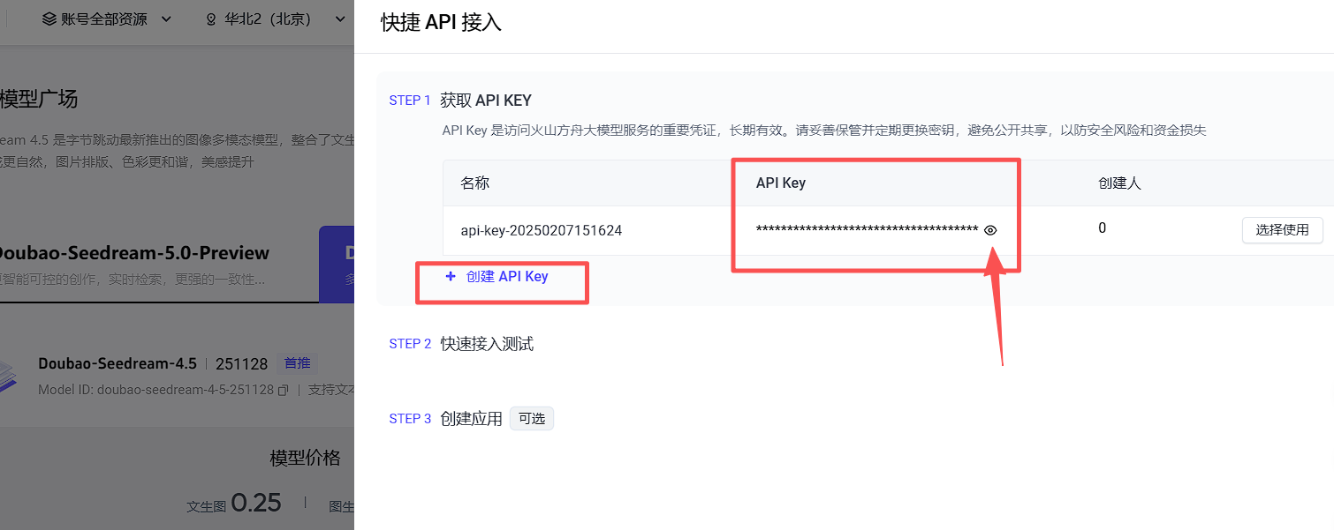Screen dimensions: 1334x530
Task: Switch to the purple model card tab
Action: [x=337, y=264]
